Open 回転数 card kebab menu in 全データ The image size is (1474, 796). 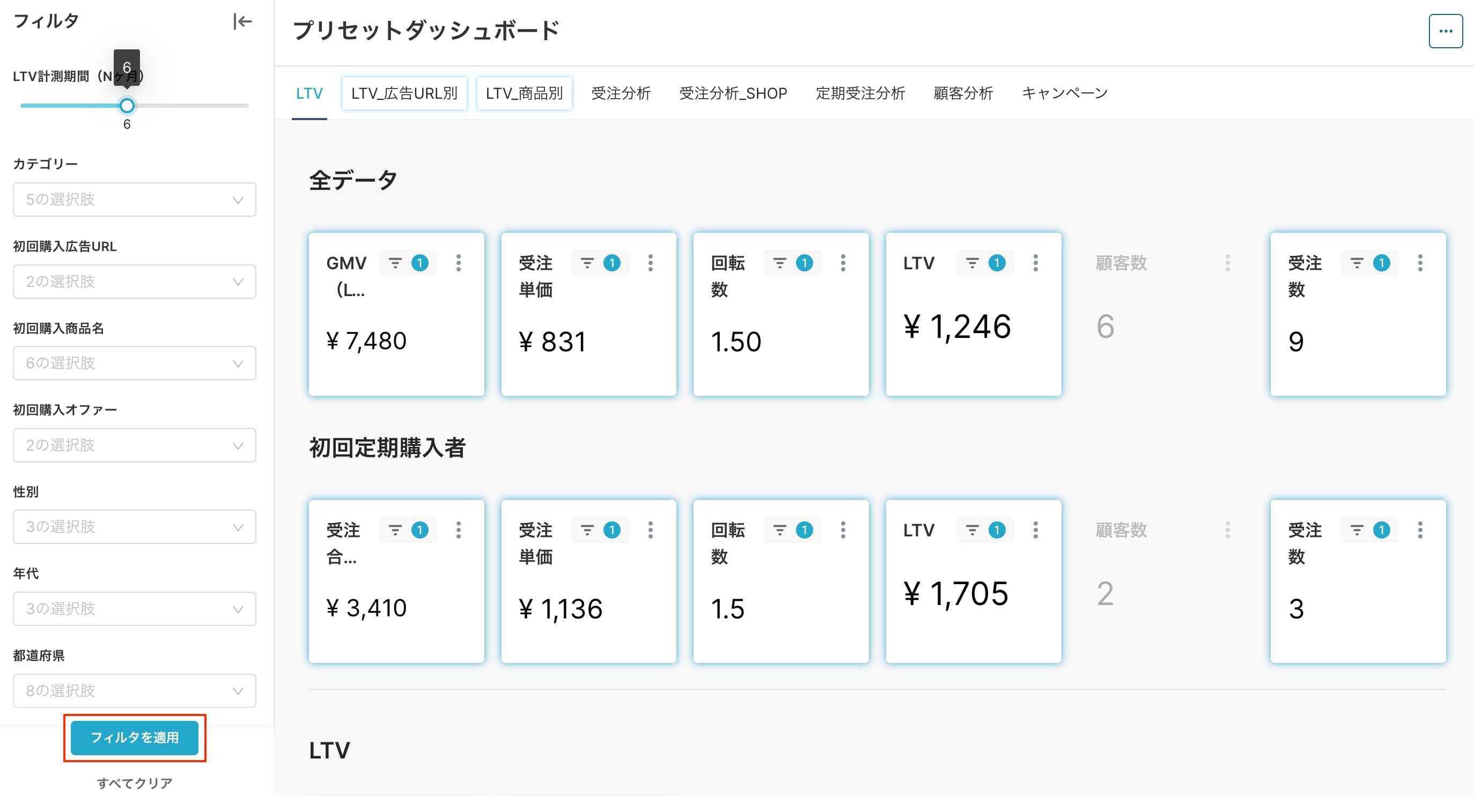[843, 263]
